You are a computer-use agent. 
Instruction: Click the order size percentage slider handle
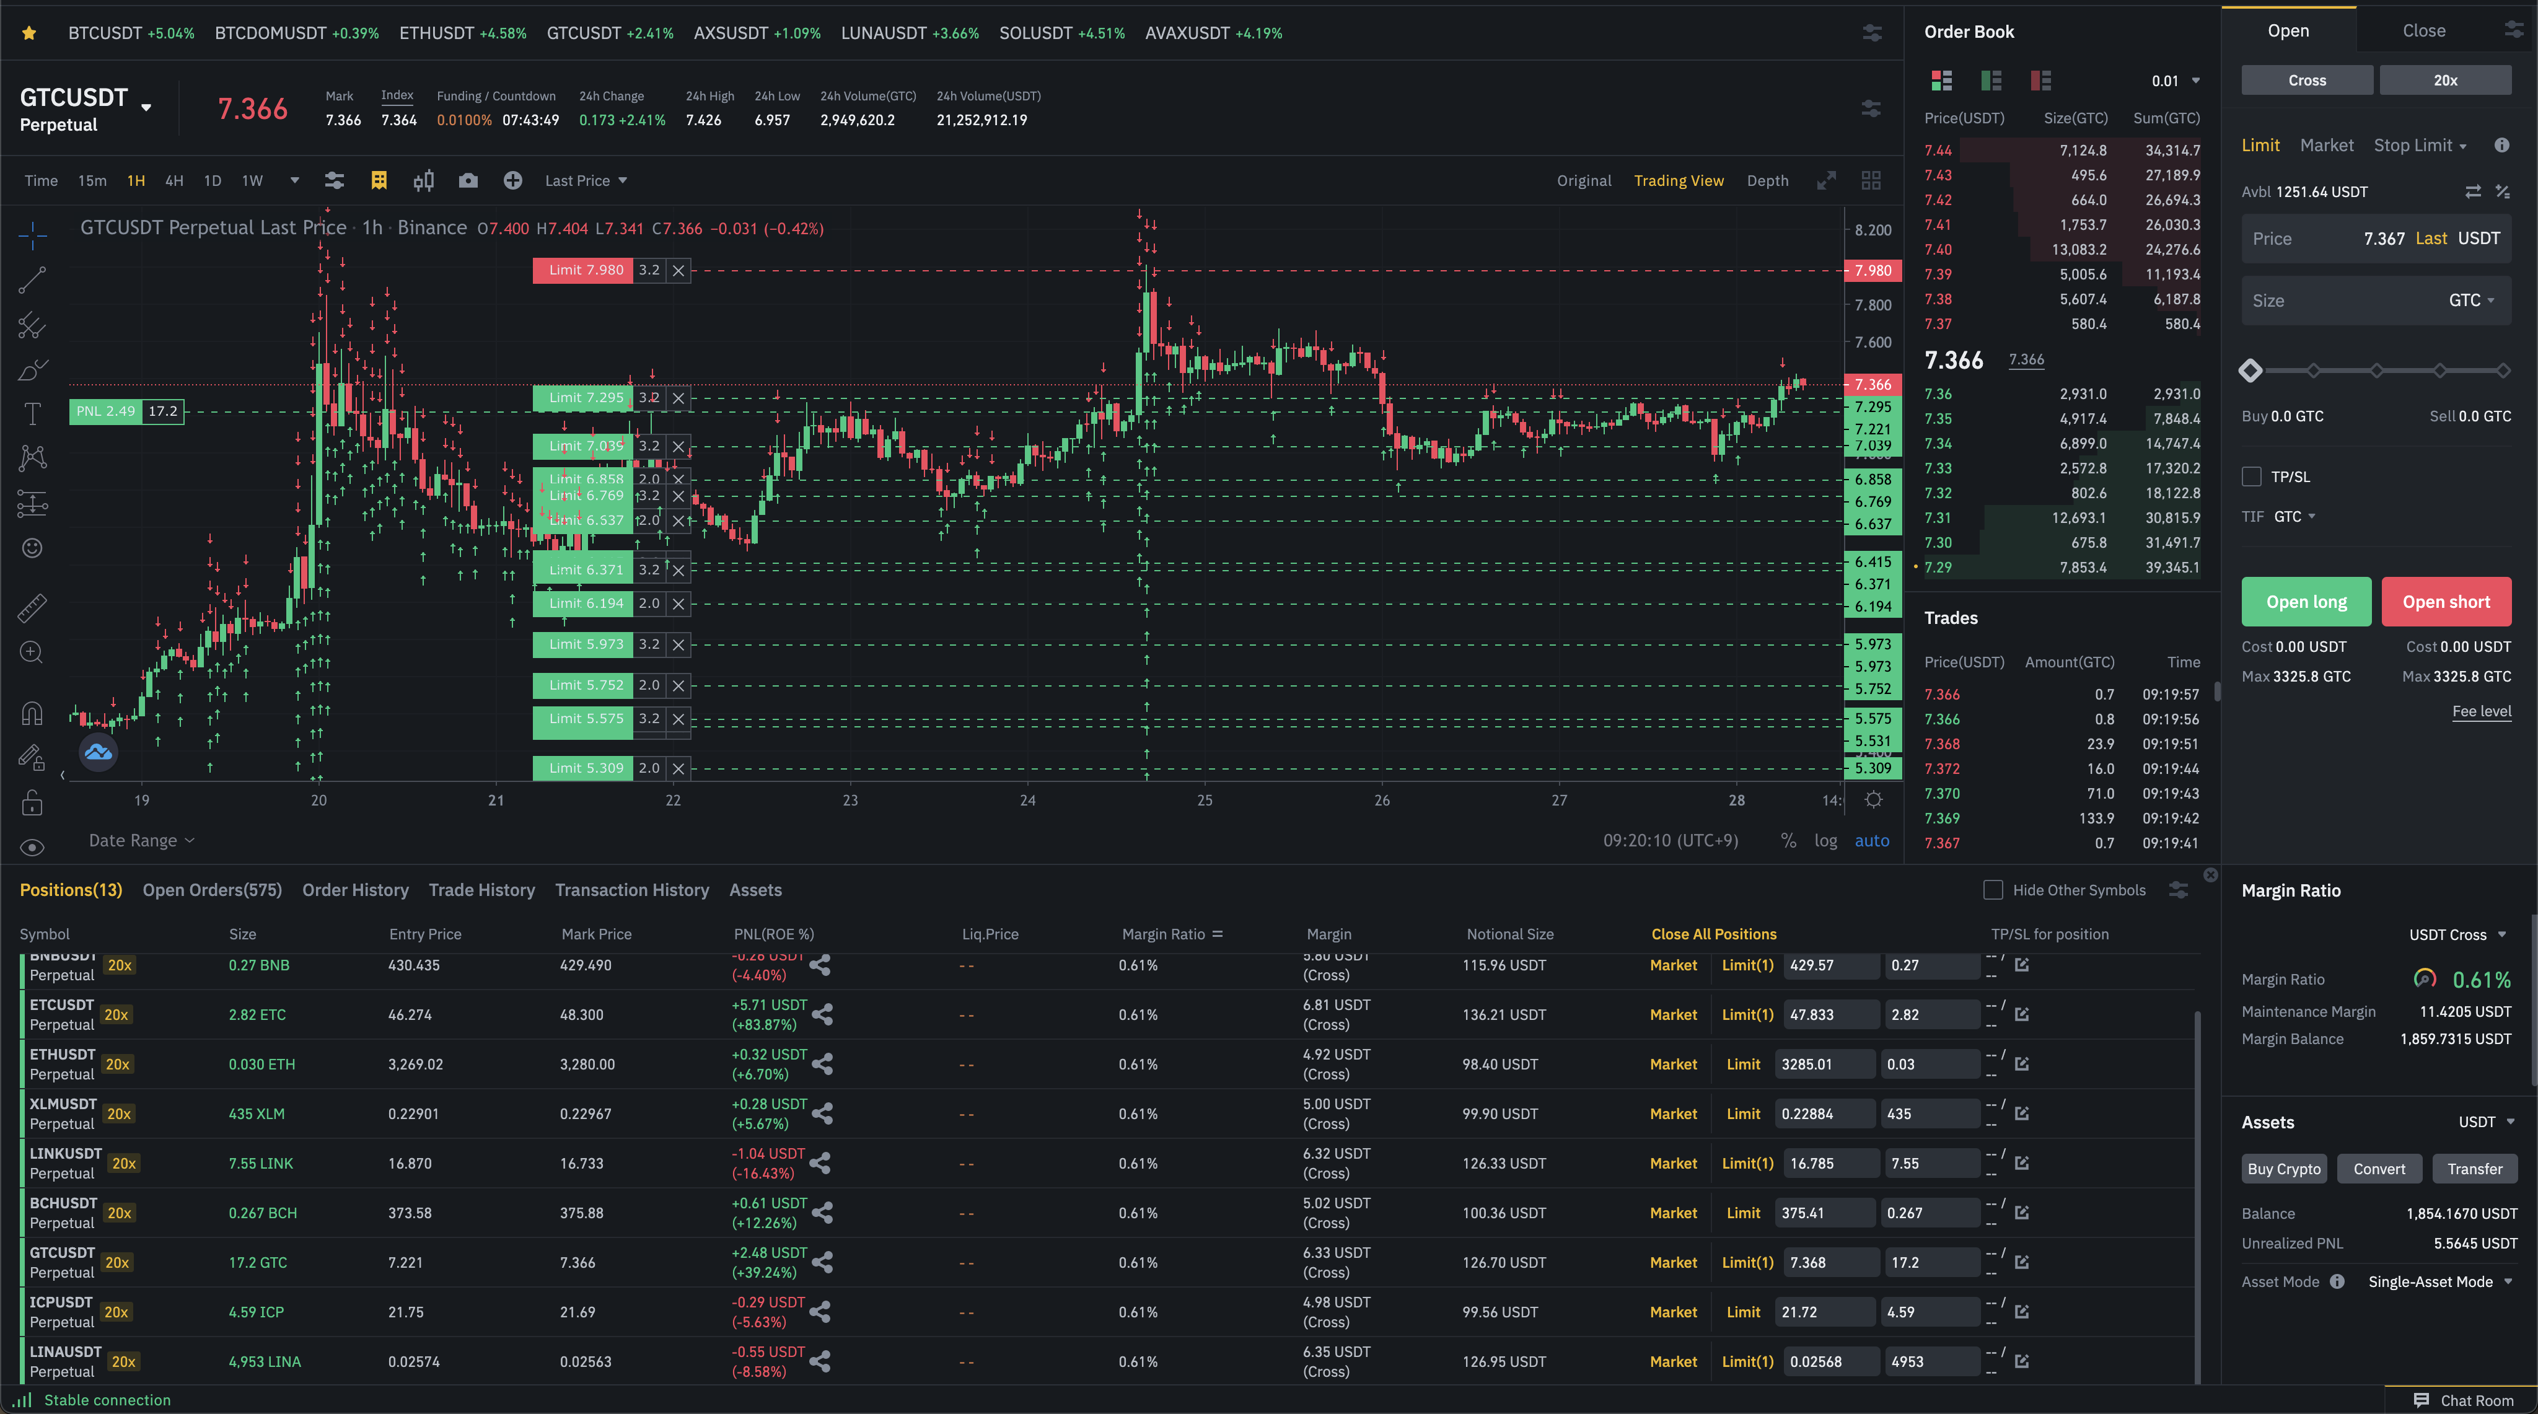2250,371
